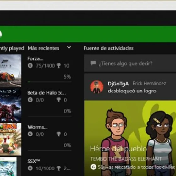This screenshot has height=176, width=176.
Task: Expand the chevron next to Más recientes
Action: (x=69, y=47)
